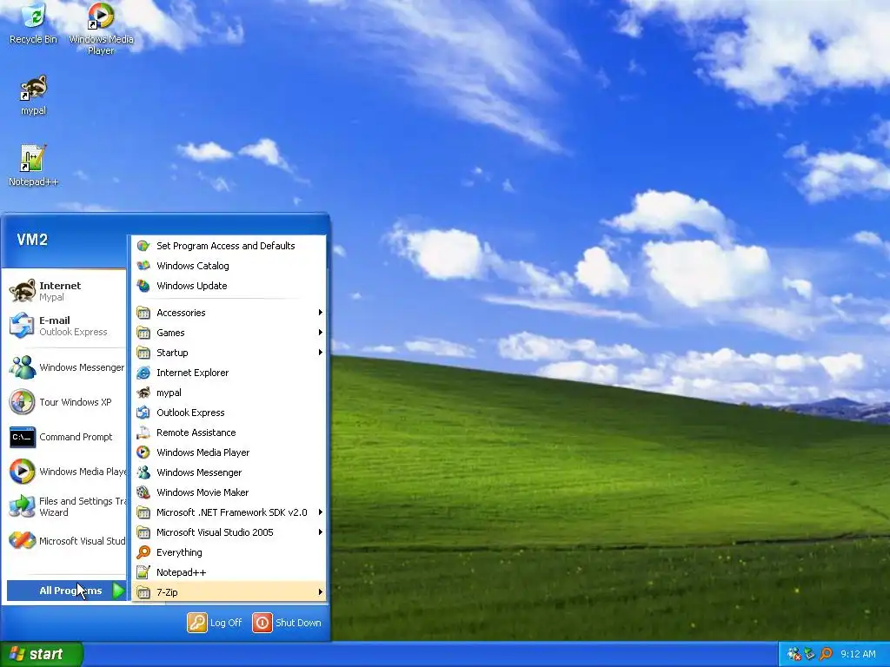Launch Notepad++ from All Programs
This screenshot has height=667, width=890.
tap(229, 572)
